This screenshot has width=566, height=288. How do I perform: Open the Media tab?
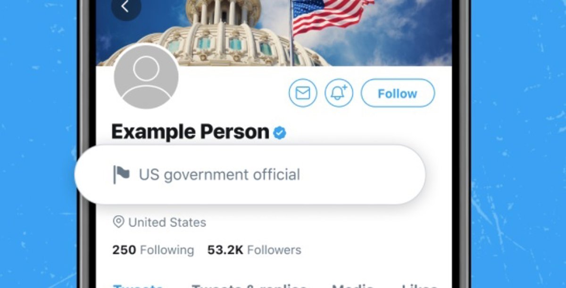click(353, 285)
